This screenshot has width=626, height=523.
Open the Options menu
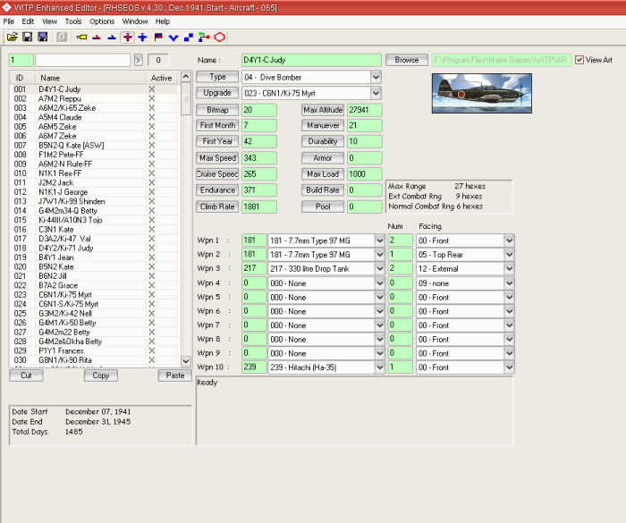point(102,21)
